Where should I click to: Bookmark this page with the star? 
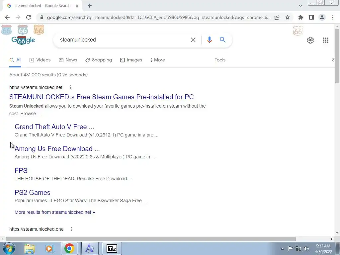(x=288, y=17)
